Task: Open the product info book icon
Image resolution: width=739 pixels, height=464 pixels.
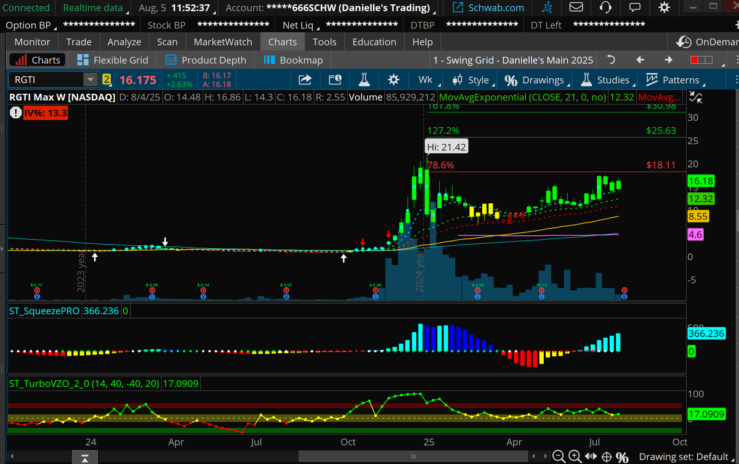Action: pyautogui.click(x=334, y=79)
